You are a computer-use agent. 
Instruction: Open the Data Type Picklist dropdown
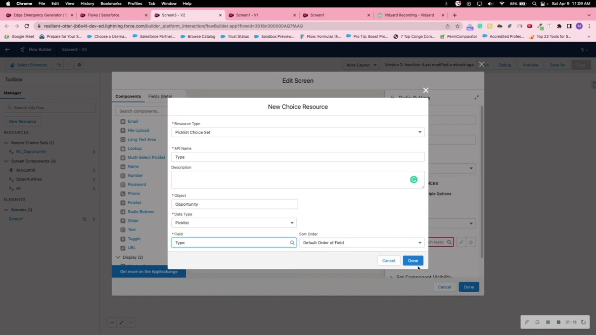pos(234,223)
